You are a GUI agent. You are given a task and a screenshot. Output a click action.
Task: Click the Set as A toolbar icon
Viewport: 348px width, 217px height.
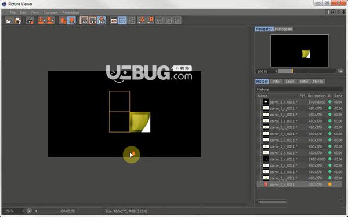[142, 21]
